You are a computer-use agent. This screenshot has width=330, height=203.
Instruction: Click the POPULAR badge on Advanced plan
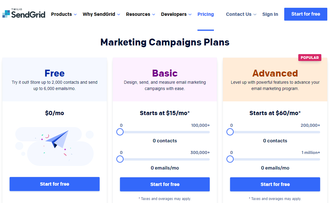click(x=310, y=58)
